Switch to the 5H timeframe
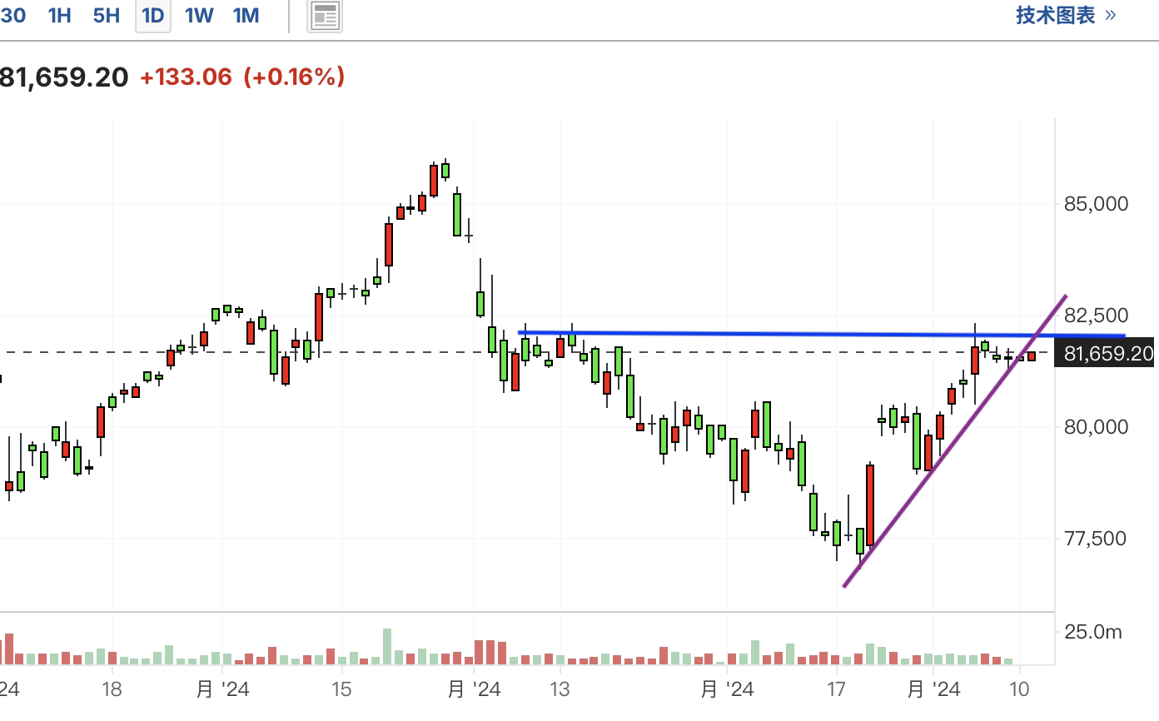Image resolution: width=1159 pixels, height=721 pixels. tap(107, 15)
